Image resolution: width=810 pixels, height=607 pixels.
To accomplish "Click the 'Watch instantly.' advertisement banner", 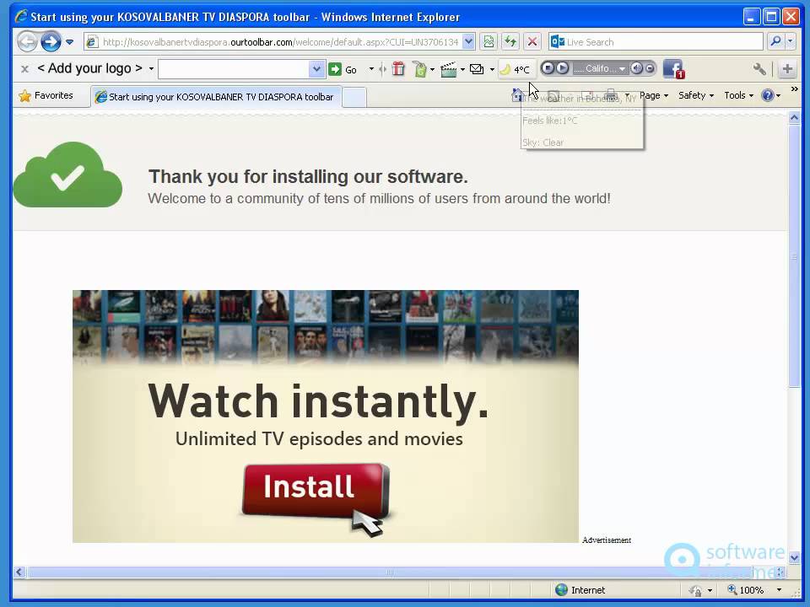I will pyautogui.click(x=326, y=416).
